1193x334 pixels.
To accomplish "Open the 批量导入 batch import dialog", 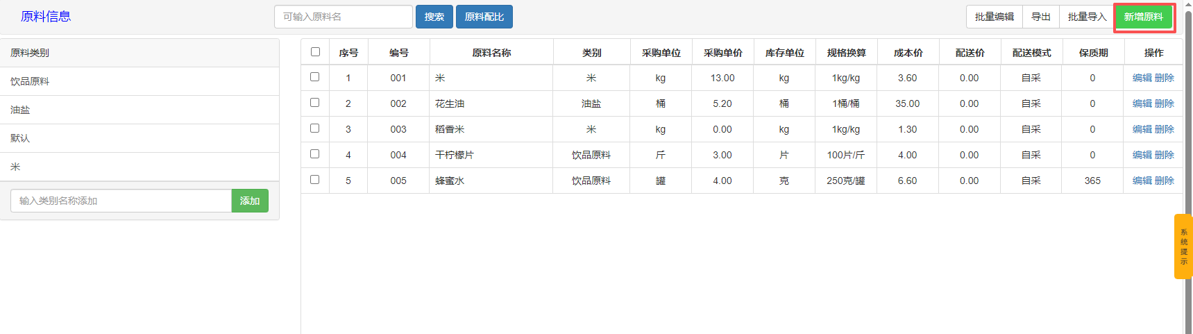I will click(x=1086, y=17).
